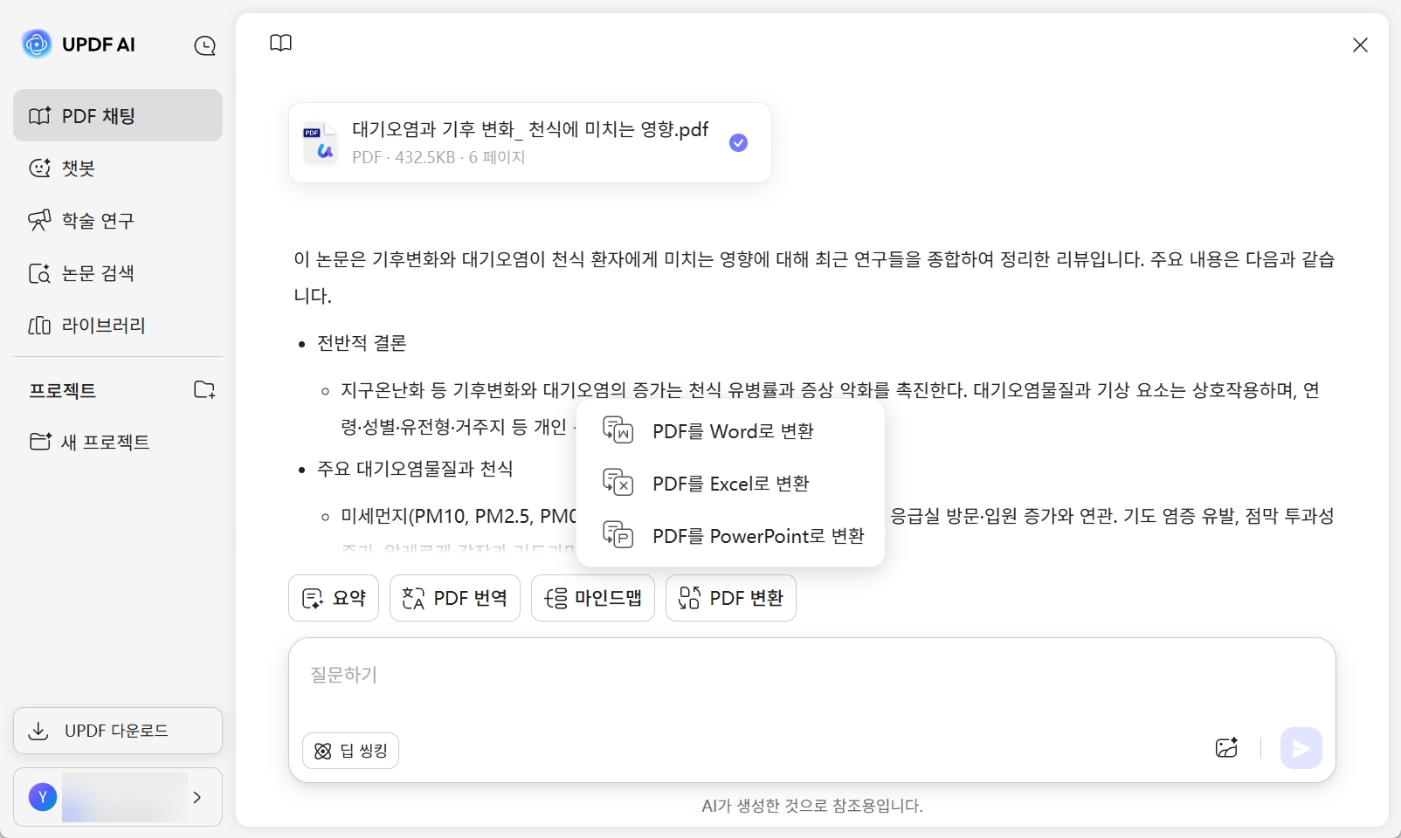The width and height of the screenshot is (1401, 838).
Task: Attach an image using the image icon
Action: coord(1226,748)
